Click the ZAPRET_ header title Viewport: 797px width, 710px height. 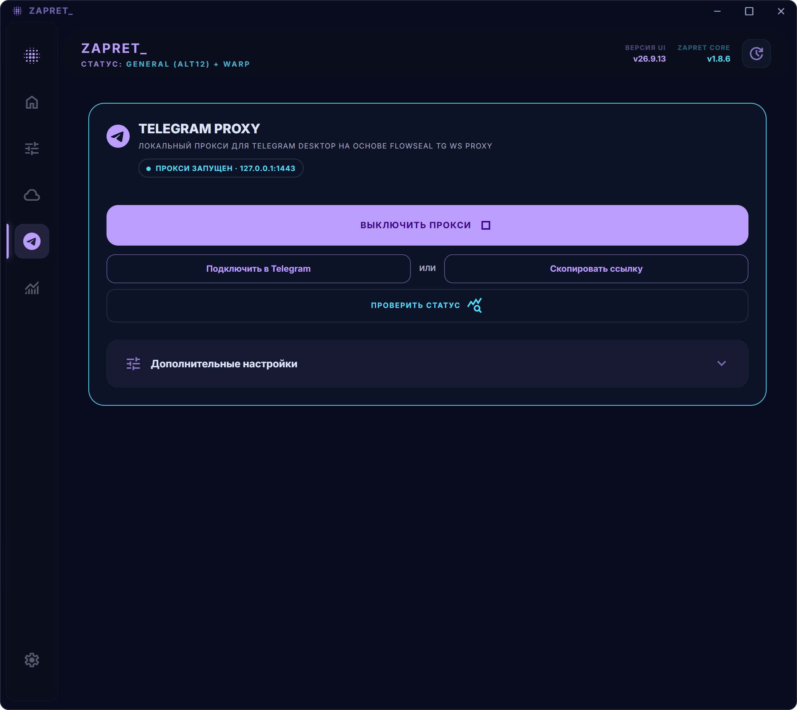click(114, 49)
